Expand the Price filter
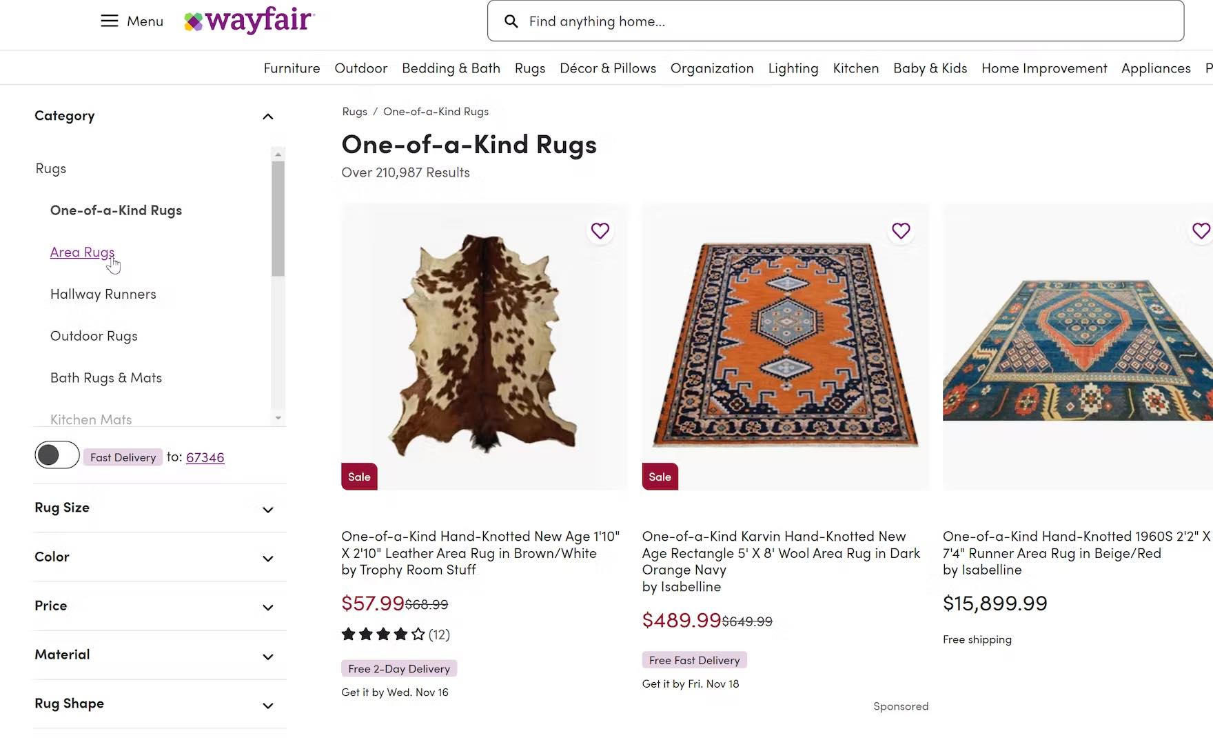 268,608
